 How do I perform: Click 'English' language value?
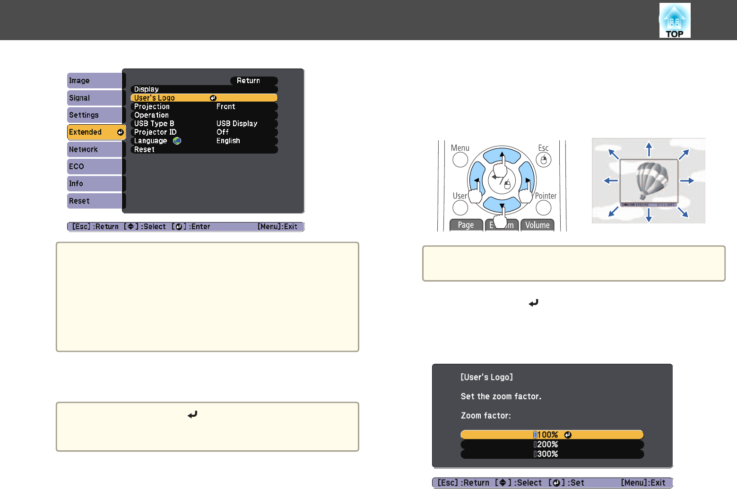tap(228, 141)
